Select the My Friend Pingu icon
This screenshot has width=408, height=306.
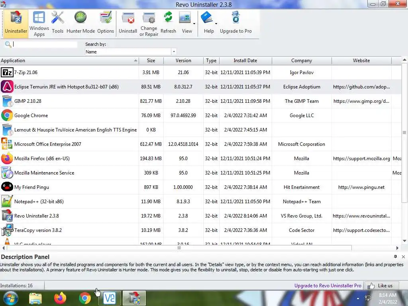coord(7,187)
